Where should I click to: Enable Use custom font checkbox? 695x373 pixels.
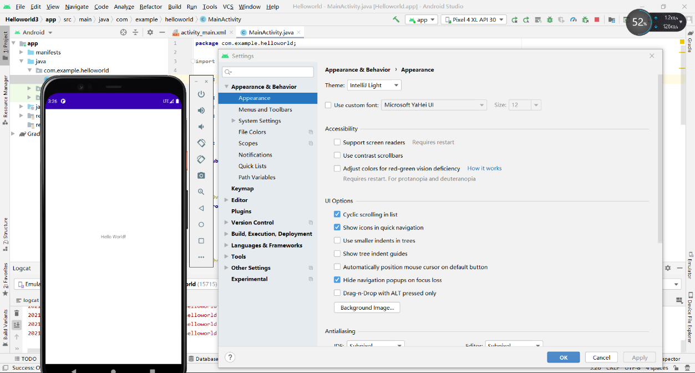coord(328,105)
